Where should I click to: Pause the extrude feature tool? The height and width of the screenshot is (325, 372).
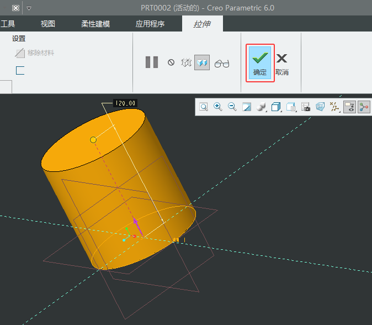click(152, 62)
